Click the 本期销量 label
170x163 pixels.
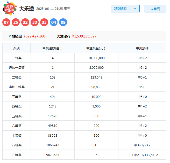click(15, 36)
